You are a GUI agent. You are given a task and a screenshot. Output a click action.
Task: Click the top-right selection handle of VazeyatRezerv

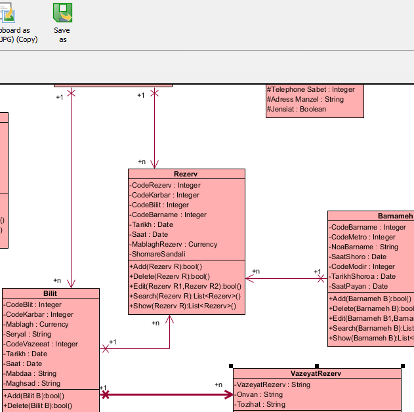403,366
